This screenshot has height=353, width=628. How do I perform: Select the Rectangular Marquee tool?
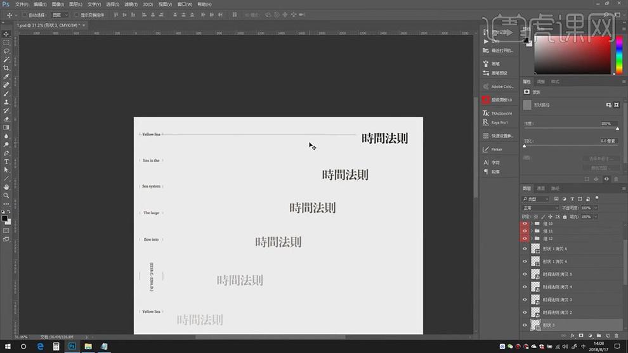[x=6, y=42]
